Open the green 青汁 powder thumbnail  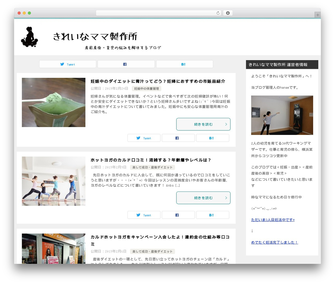pos(54,102)
